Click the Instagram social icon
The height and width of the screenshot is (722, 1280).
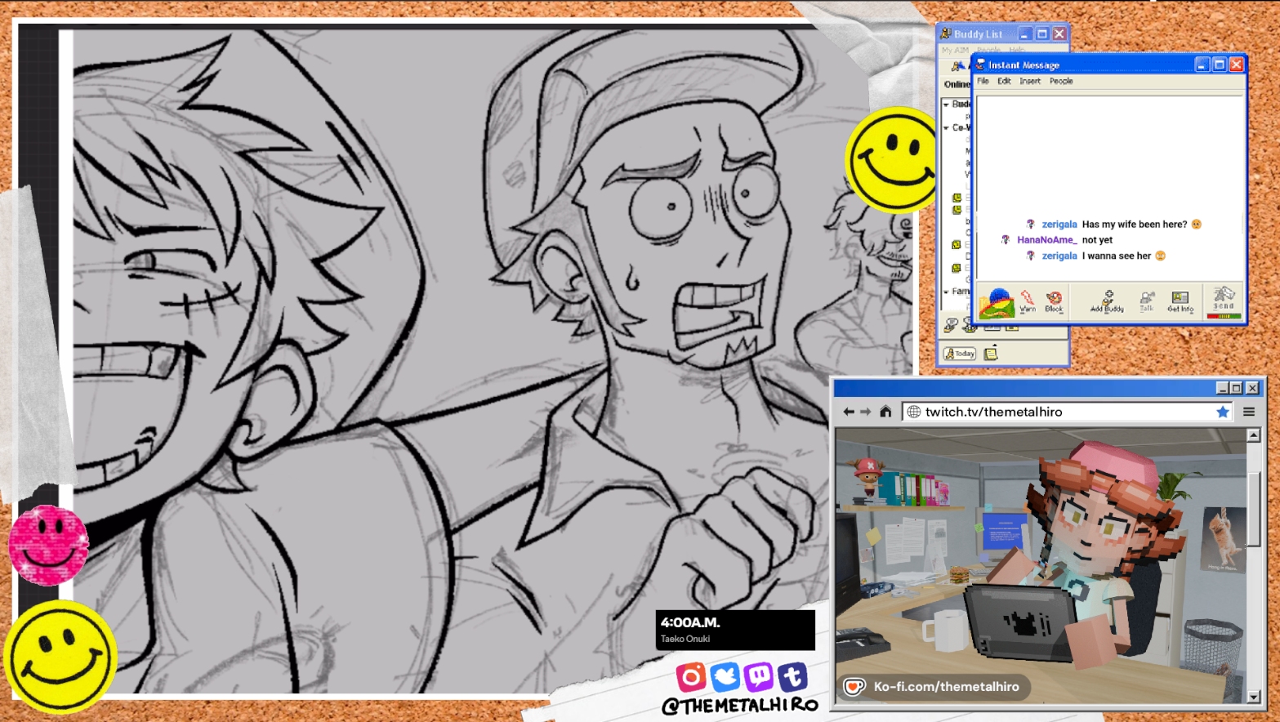click(690, 676)
